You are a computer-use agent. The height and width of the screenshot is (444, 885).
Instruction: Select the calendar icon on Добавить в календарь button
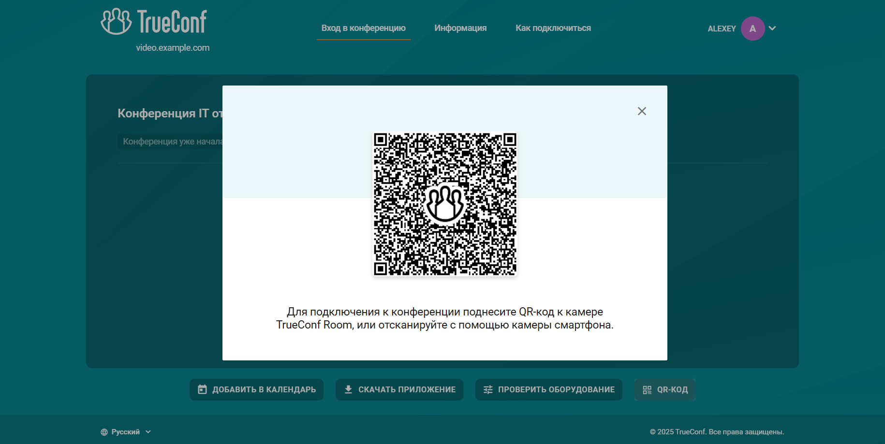(x=203, y=389)
